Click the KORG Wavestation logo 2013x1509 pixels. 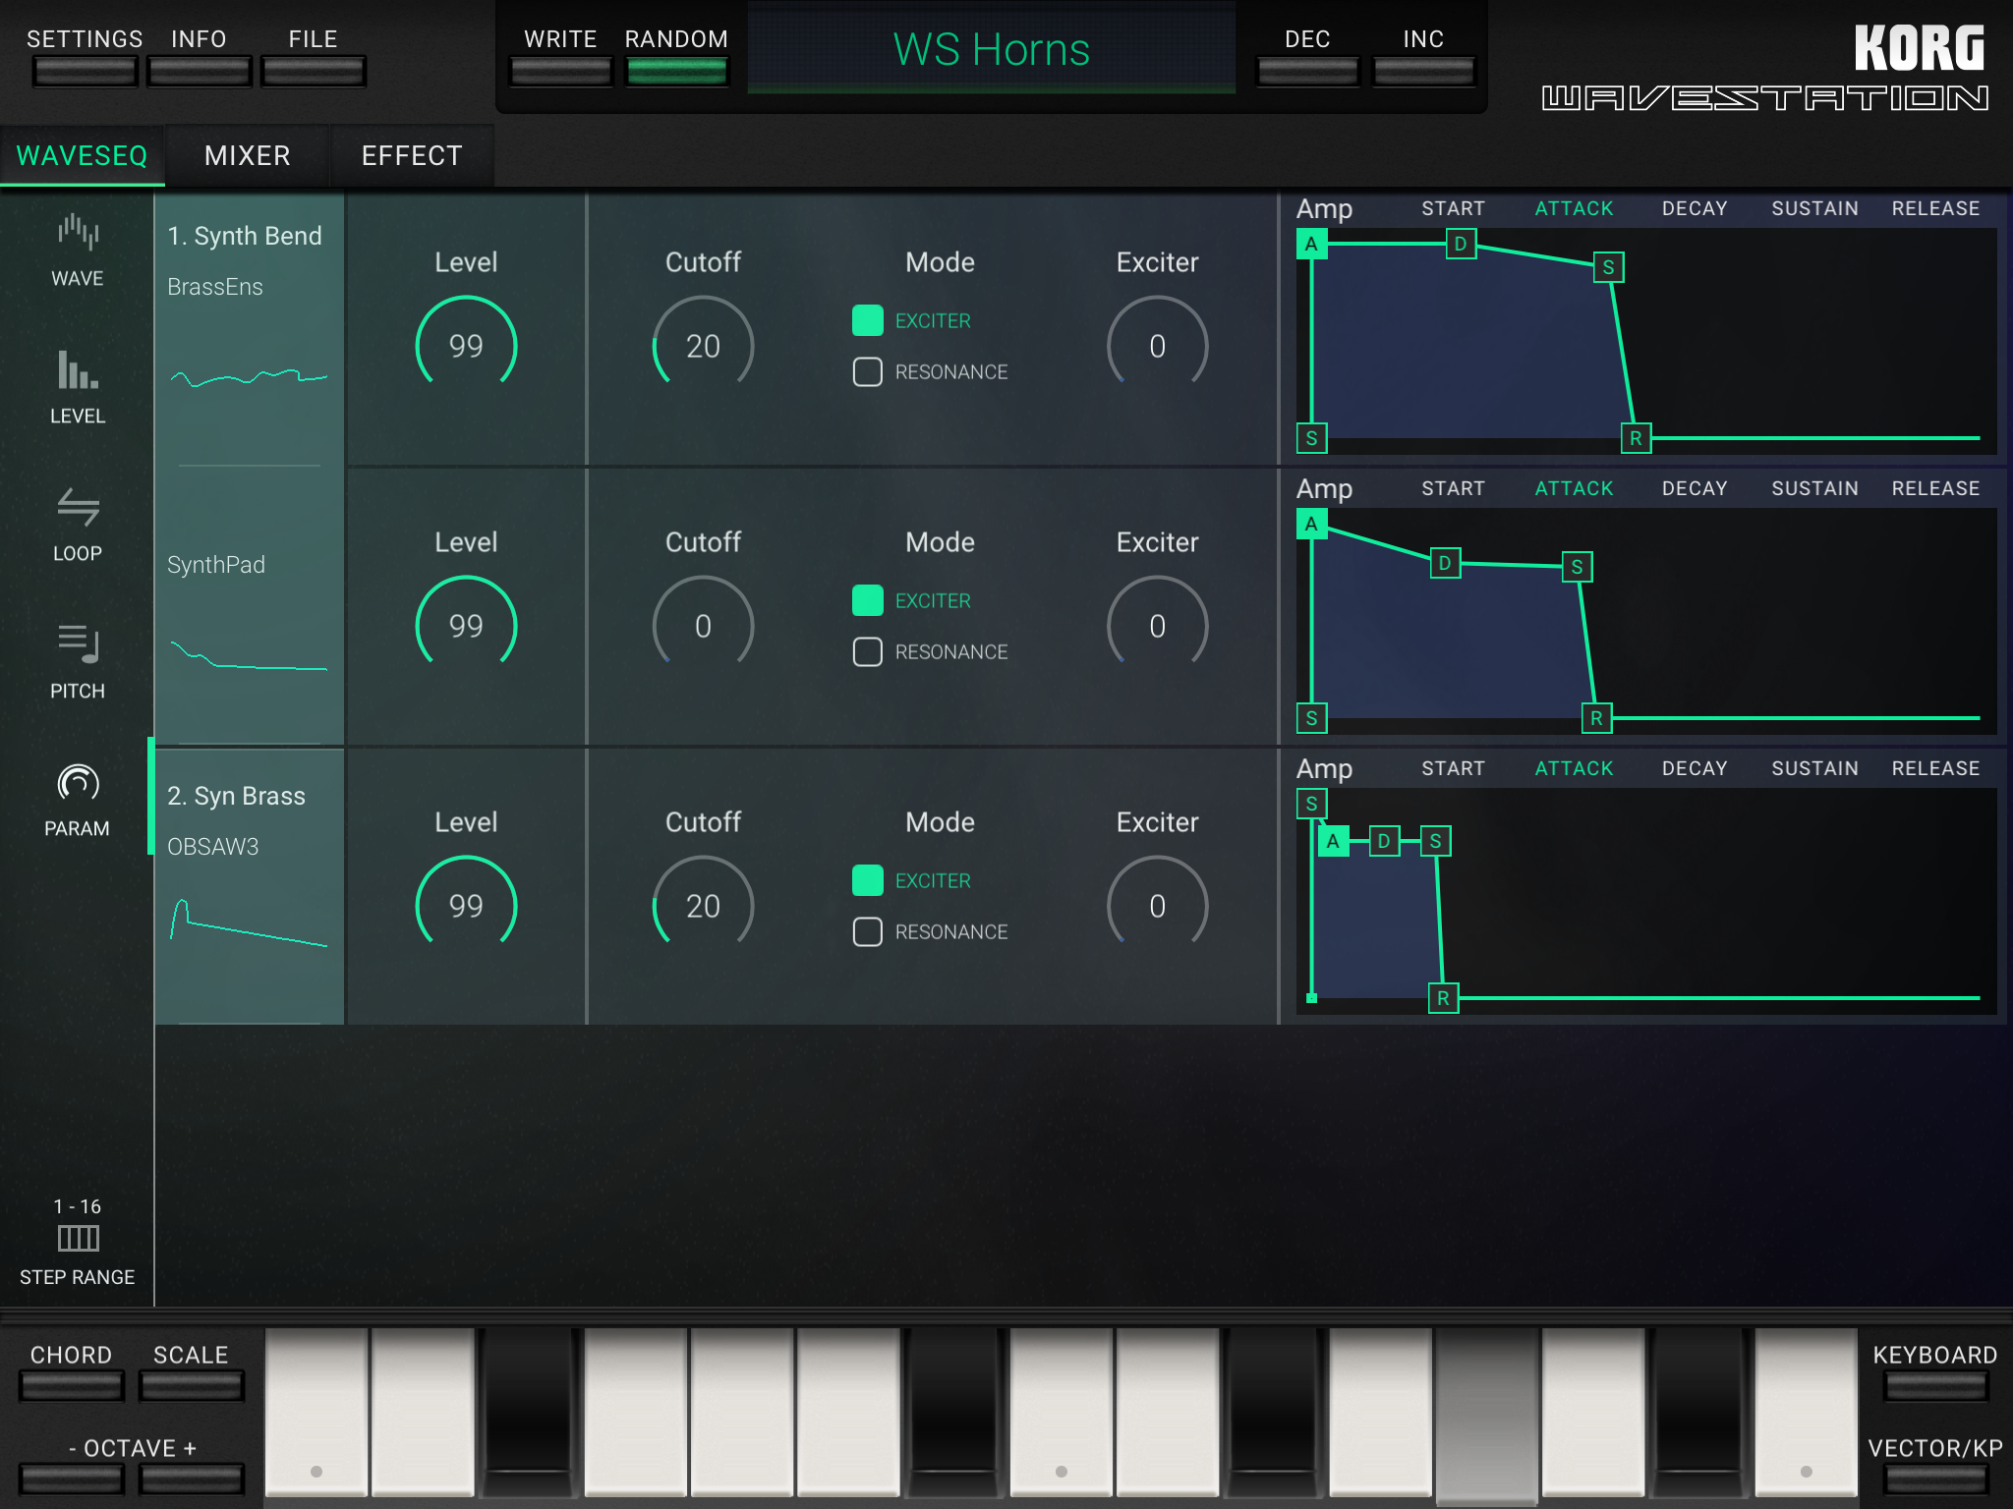[x=1764, y=67]
